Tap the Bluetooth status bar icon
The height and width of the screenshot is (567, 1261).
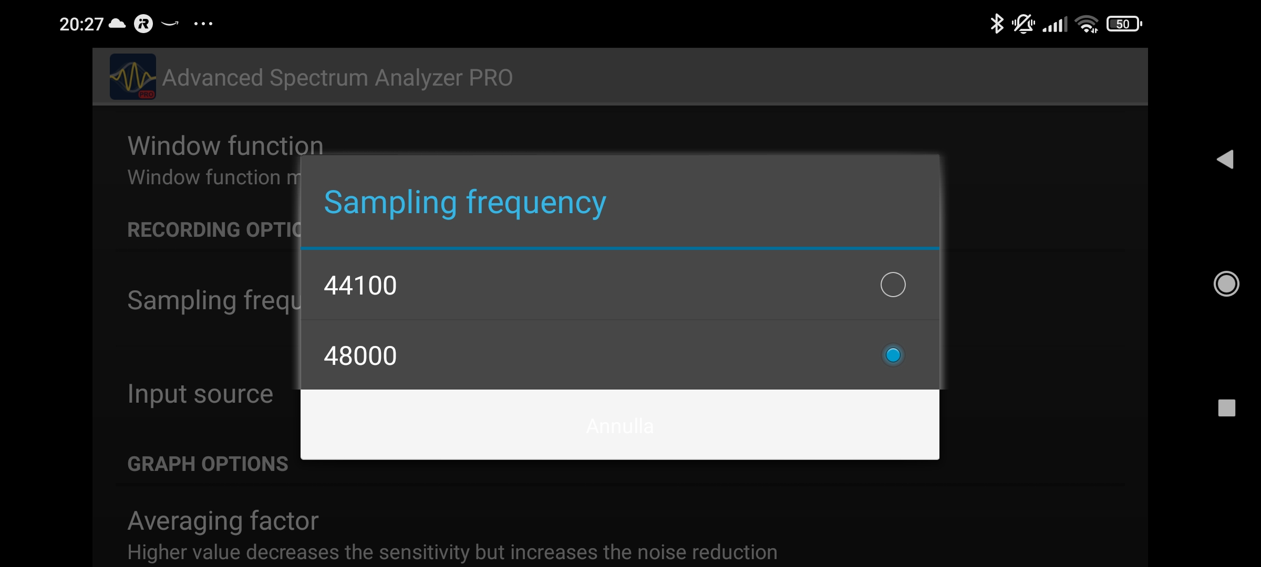996,24
